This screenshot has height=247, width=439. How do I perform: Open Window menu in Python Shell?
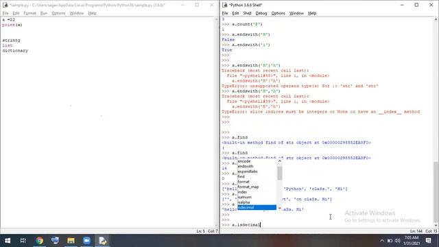tap(296, 13)
